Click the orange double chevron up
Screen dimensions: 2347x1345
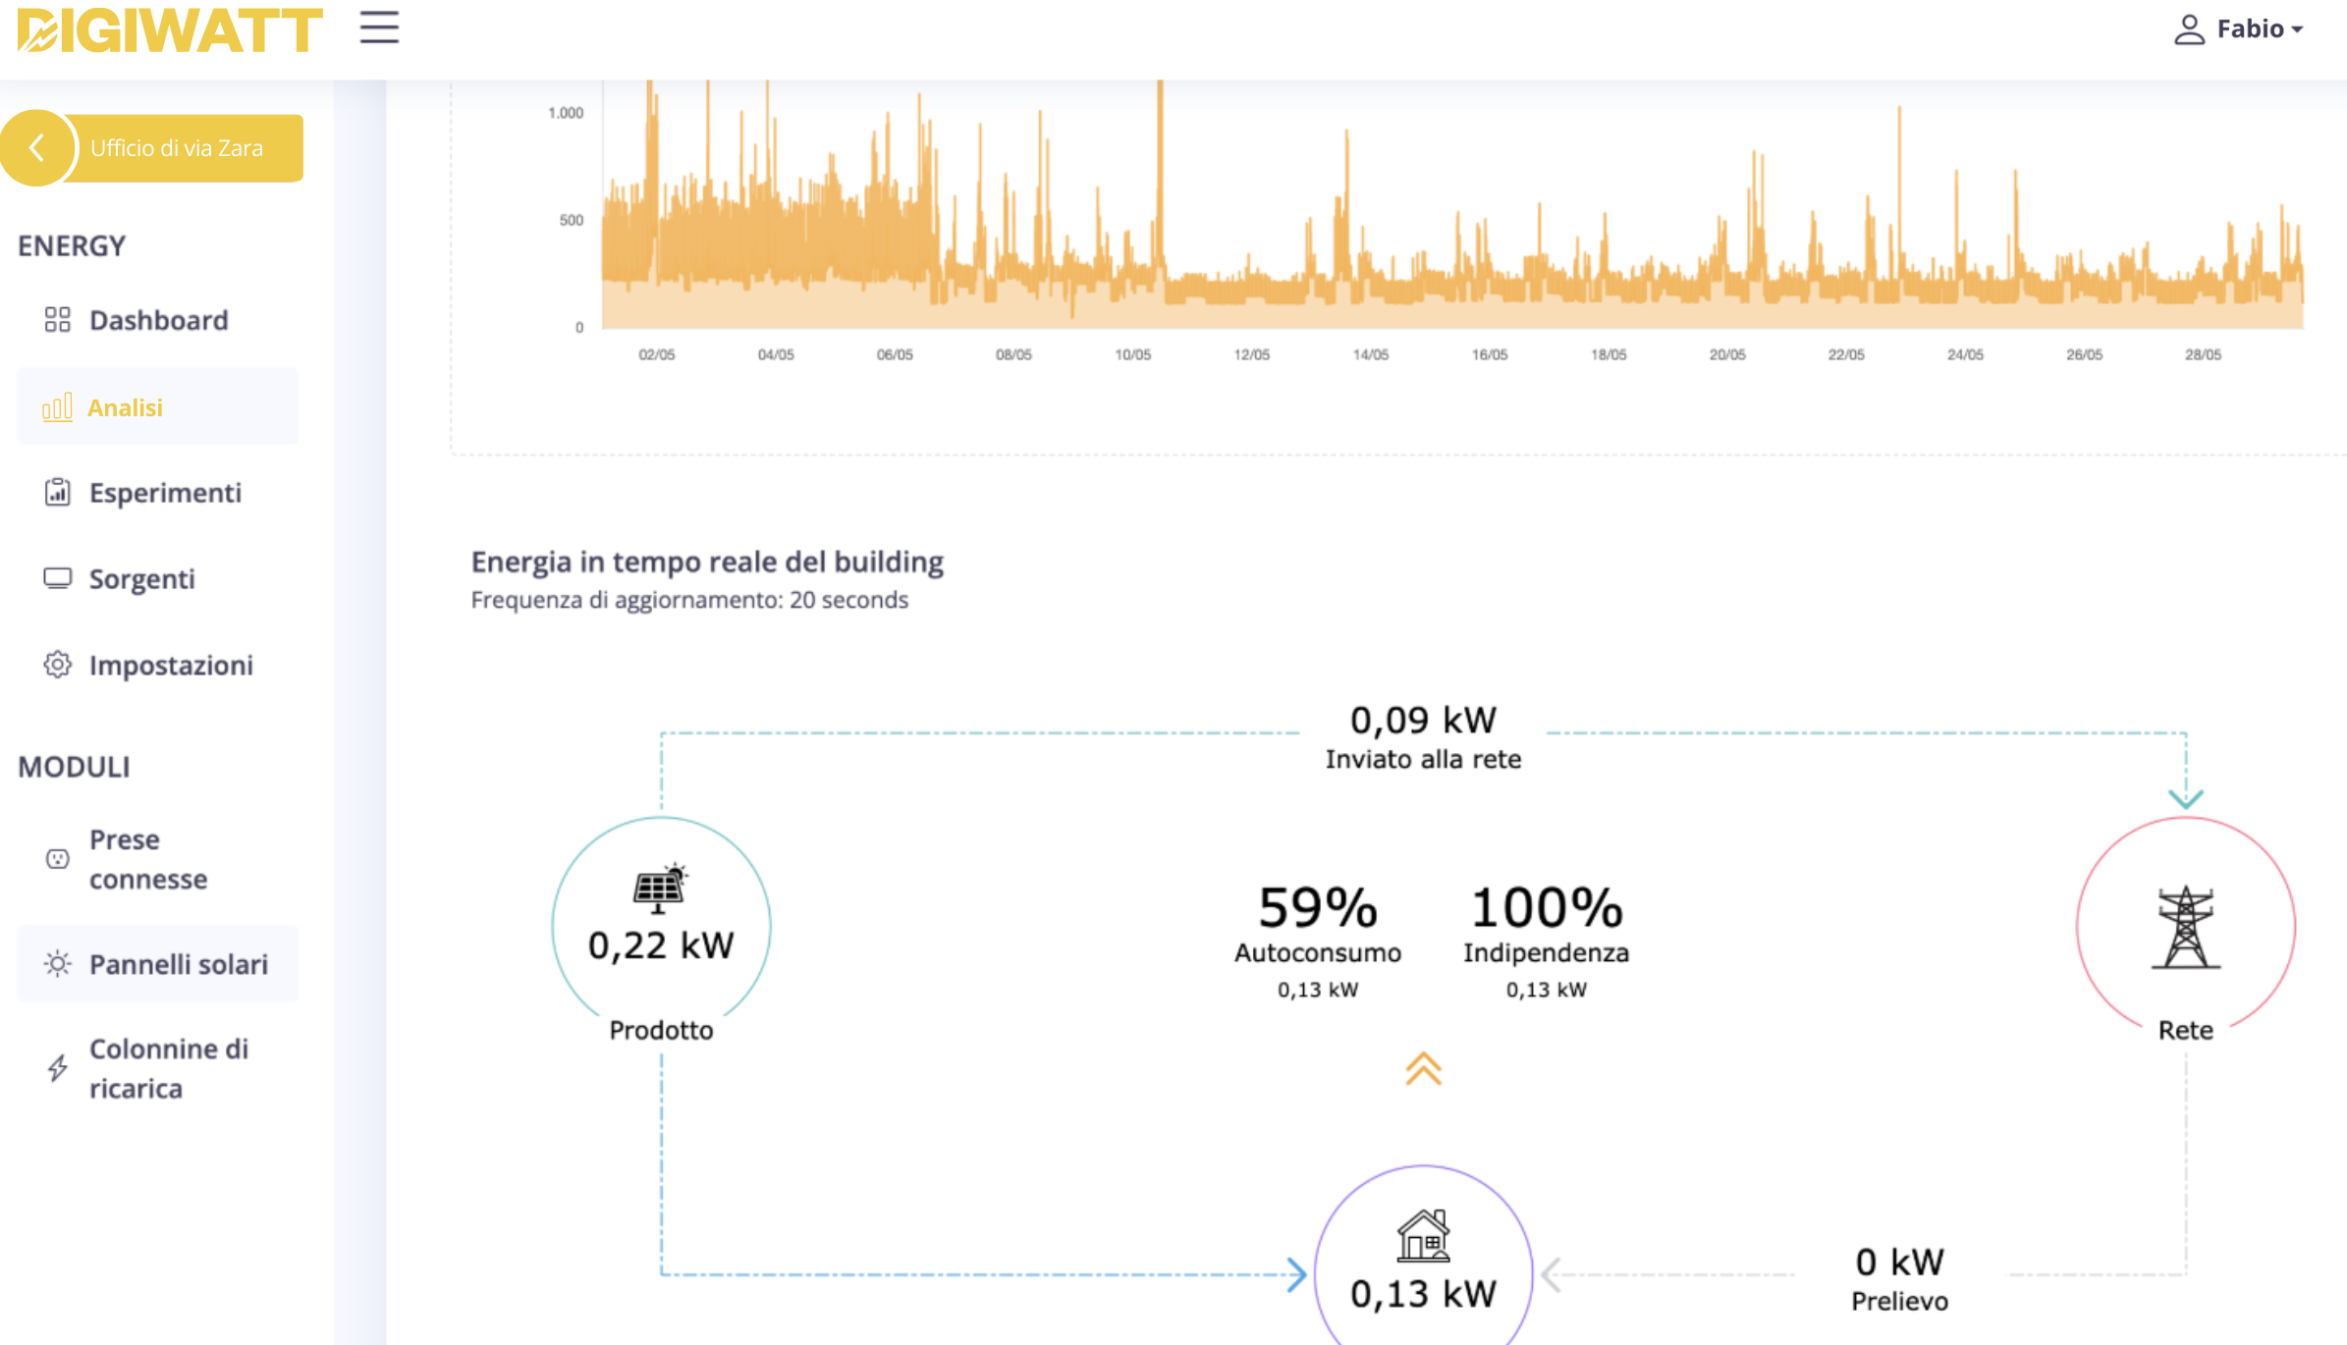click(x=1423, y=1068)
